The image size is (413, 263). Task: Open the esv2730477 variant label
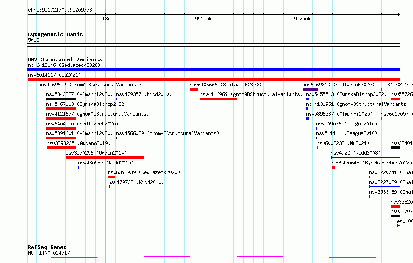tap(397, 85)
